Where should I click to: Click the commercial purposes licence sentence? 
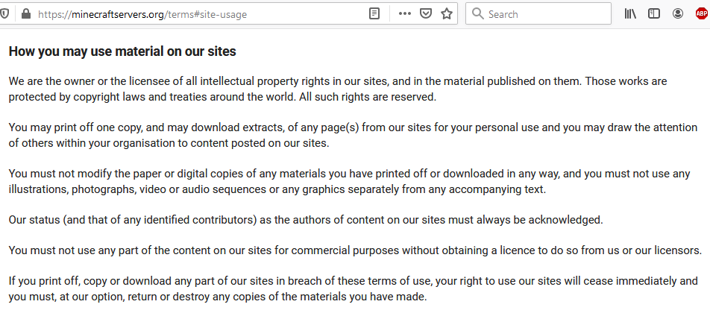(x=356, y=250)
